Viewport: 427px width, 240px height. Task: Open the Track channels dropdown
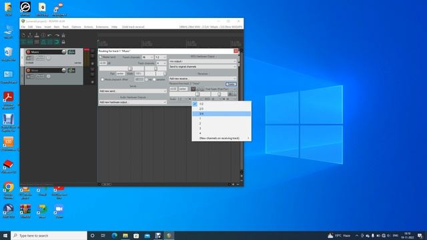[x=161, y=63]
